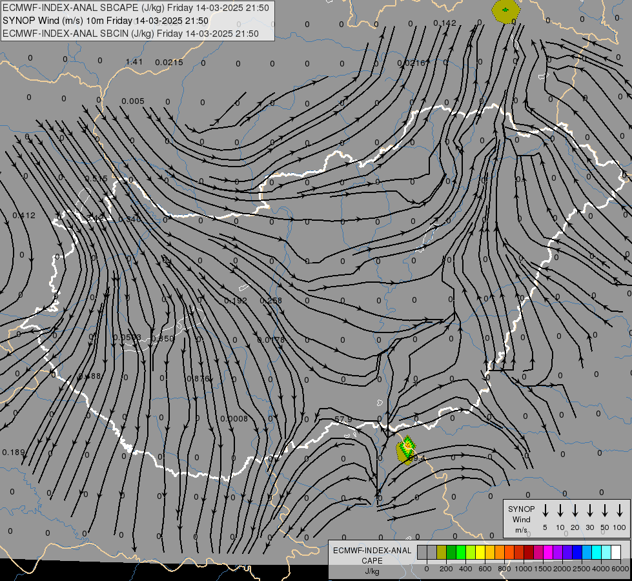Pick the bright magenta swatch in CAPE scale
The height and width of the screenshot is (581, 632).
click(548, 552)
